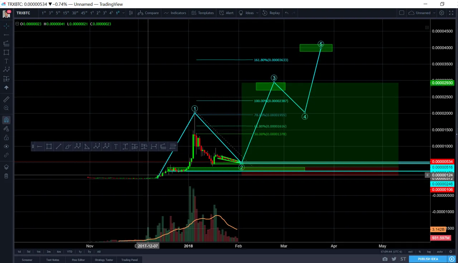Select the text annotation tool
This screenshot has width=458, height=263.
(6, 61)
